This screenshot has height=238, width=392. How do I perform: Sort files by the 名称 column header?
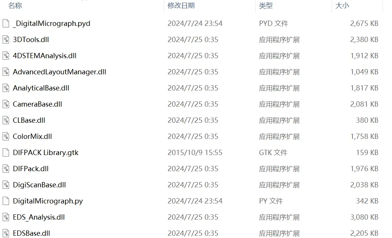click(x=15, y=6)
